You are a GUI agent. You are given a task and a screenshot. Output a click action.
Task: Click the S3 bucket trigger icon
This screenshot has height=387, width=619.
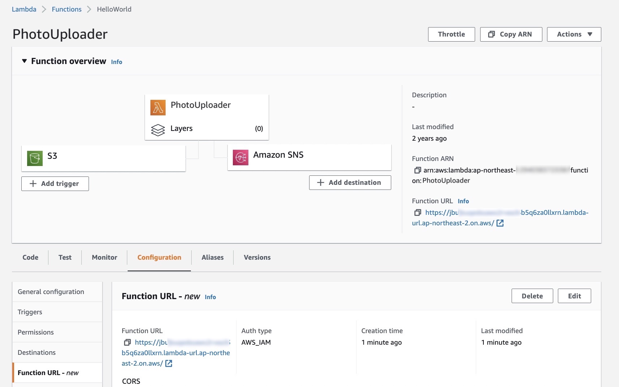(x=35, y=158)
